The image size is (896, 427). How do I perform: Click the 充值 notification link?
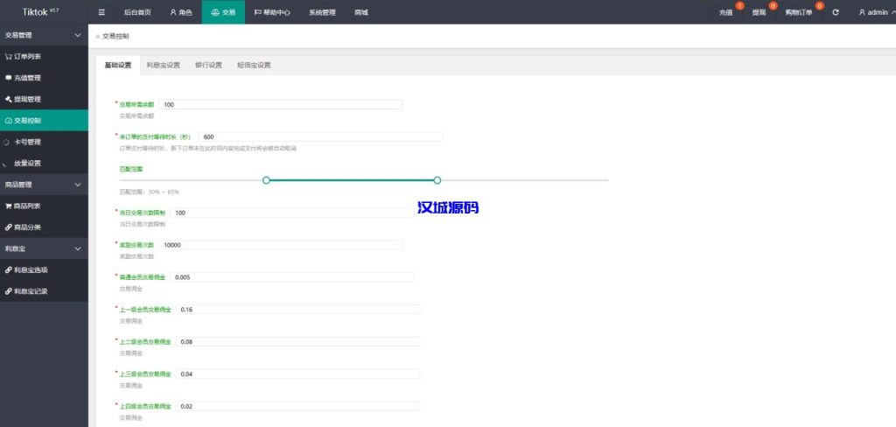[x=725, y=13]
